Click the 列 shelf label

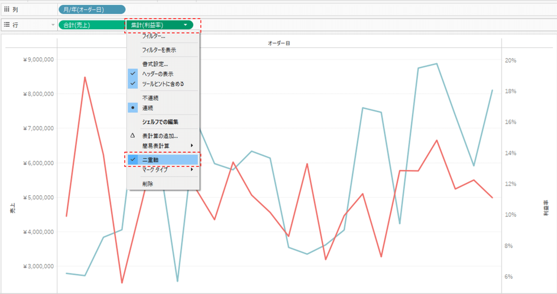pyautogui.click(x=16, y=9)
